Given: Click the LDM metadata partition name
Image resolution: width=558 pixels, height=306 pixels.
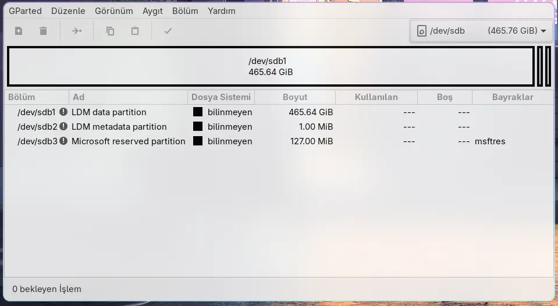Looking at the screenshot, I should 119,127.
